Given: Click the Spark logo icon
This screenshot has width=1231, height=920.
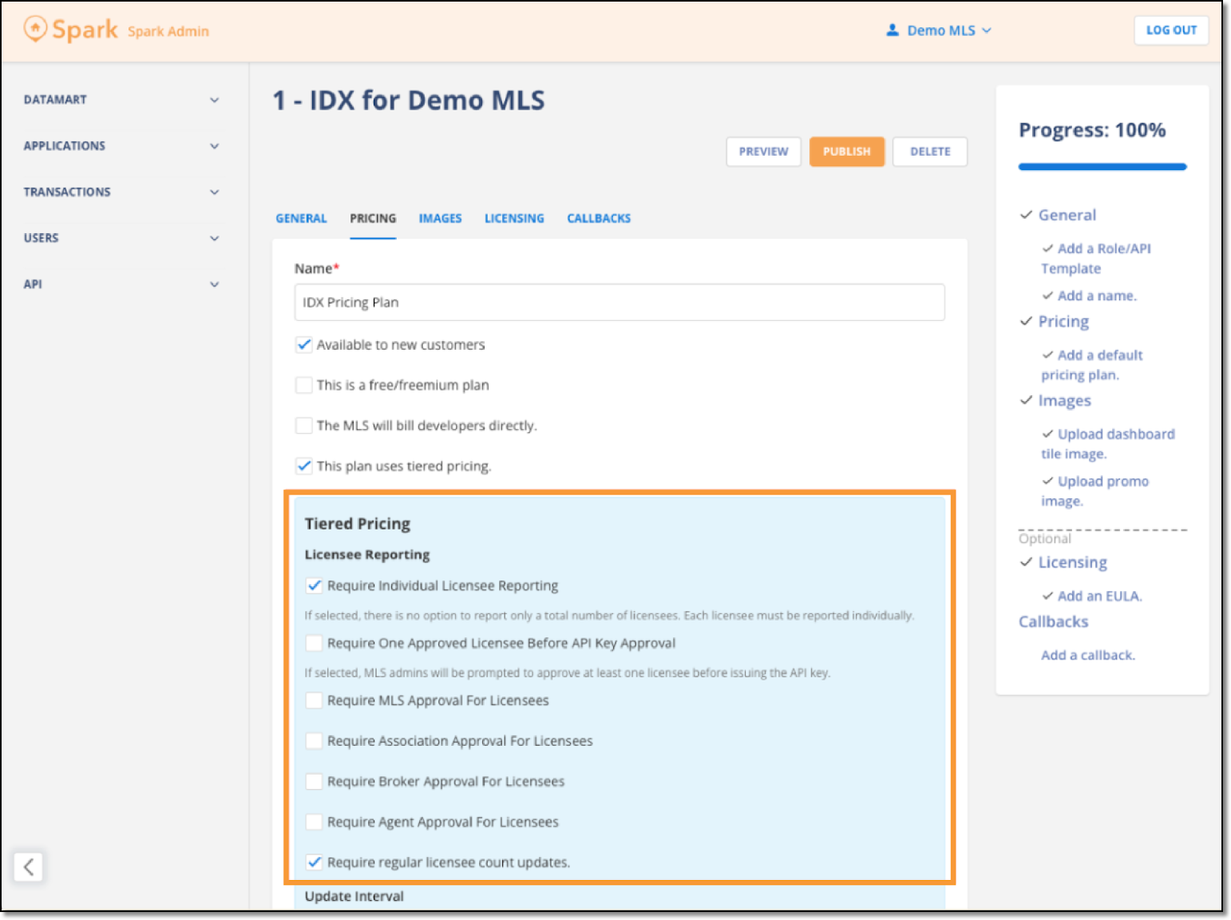Looking at the screenshot, I should pyautogui.click(x=35, y=30).
